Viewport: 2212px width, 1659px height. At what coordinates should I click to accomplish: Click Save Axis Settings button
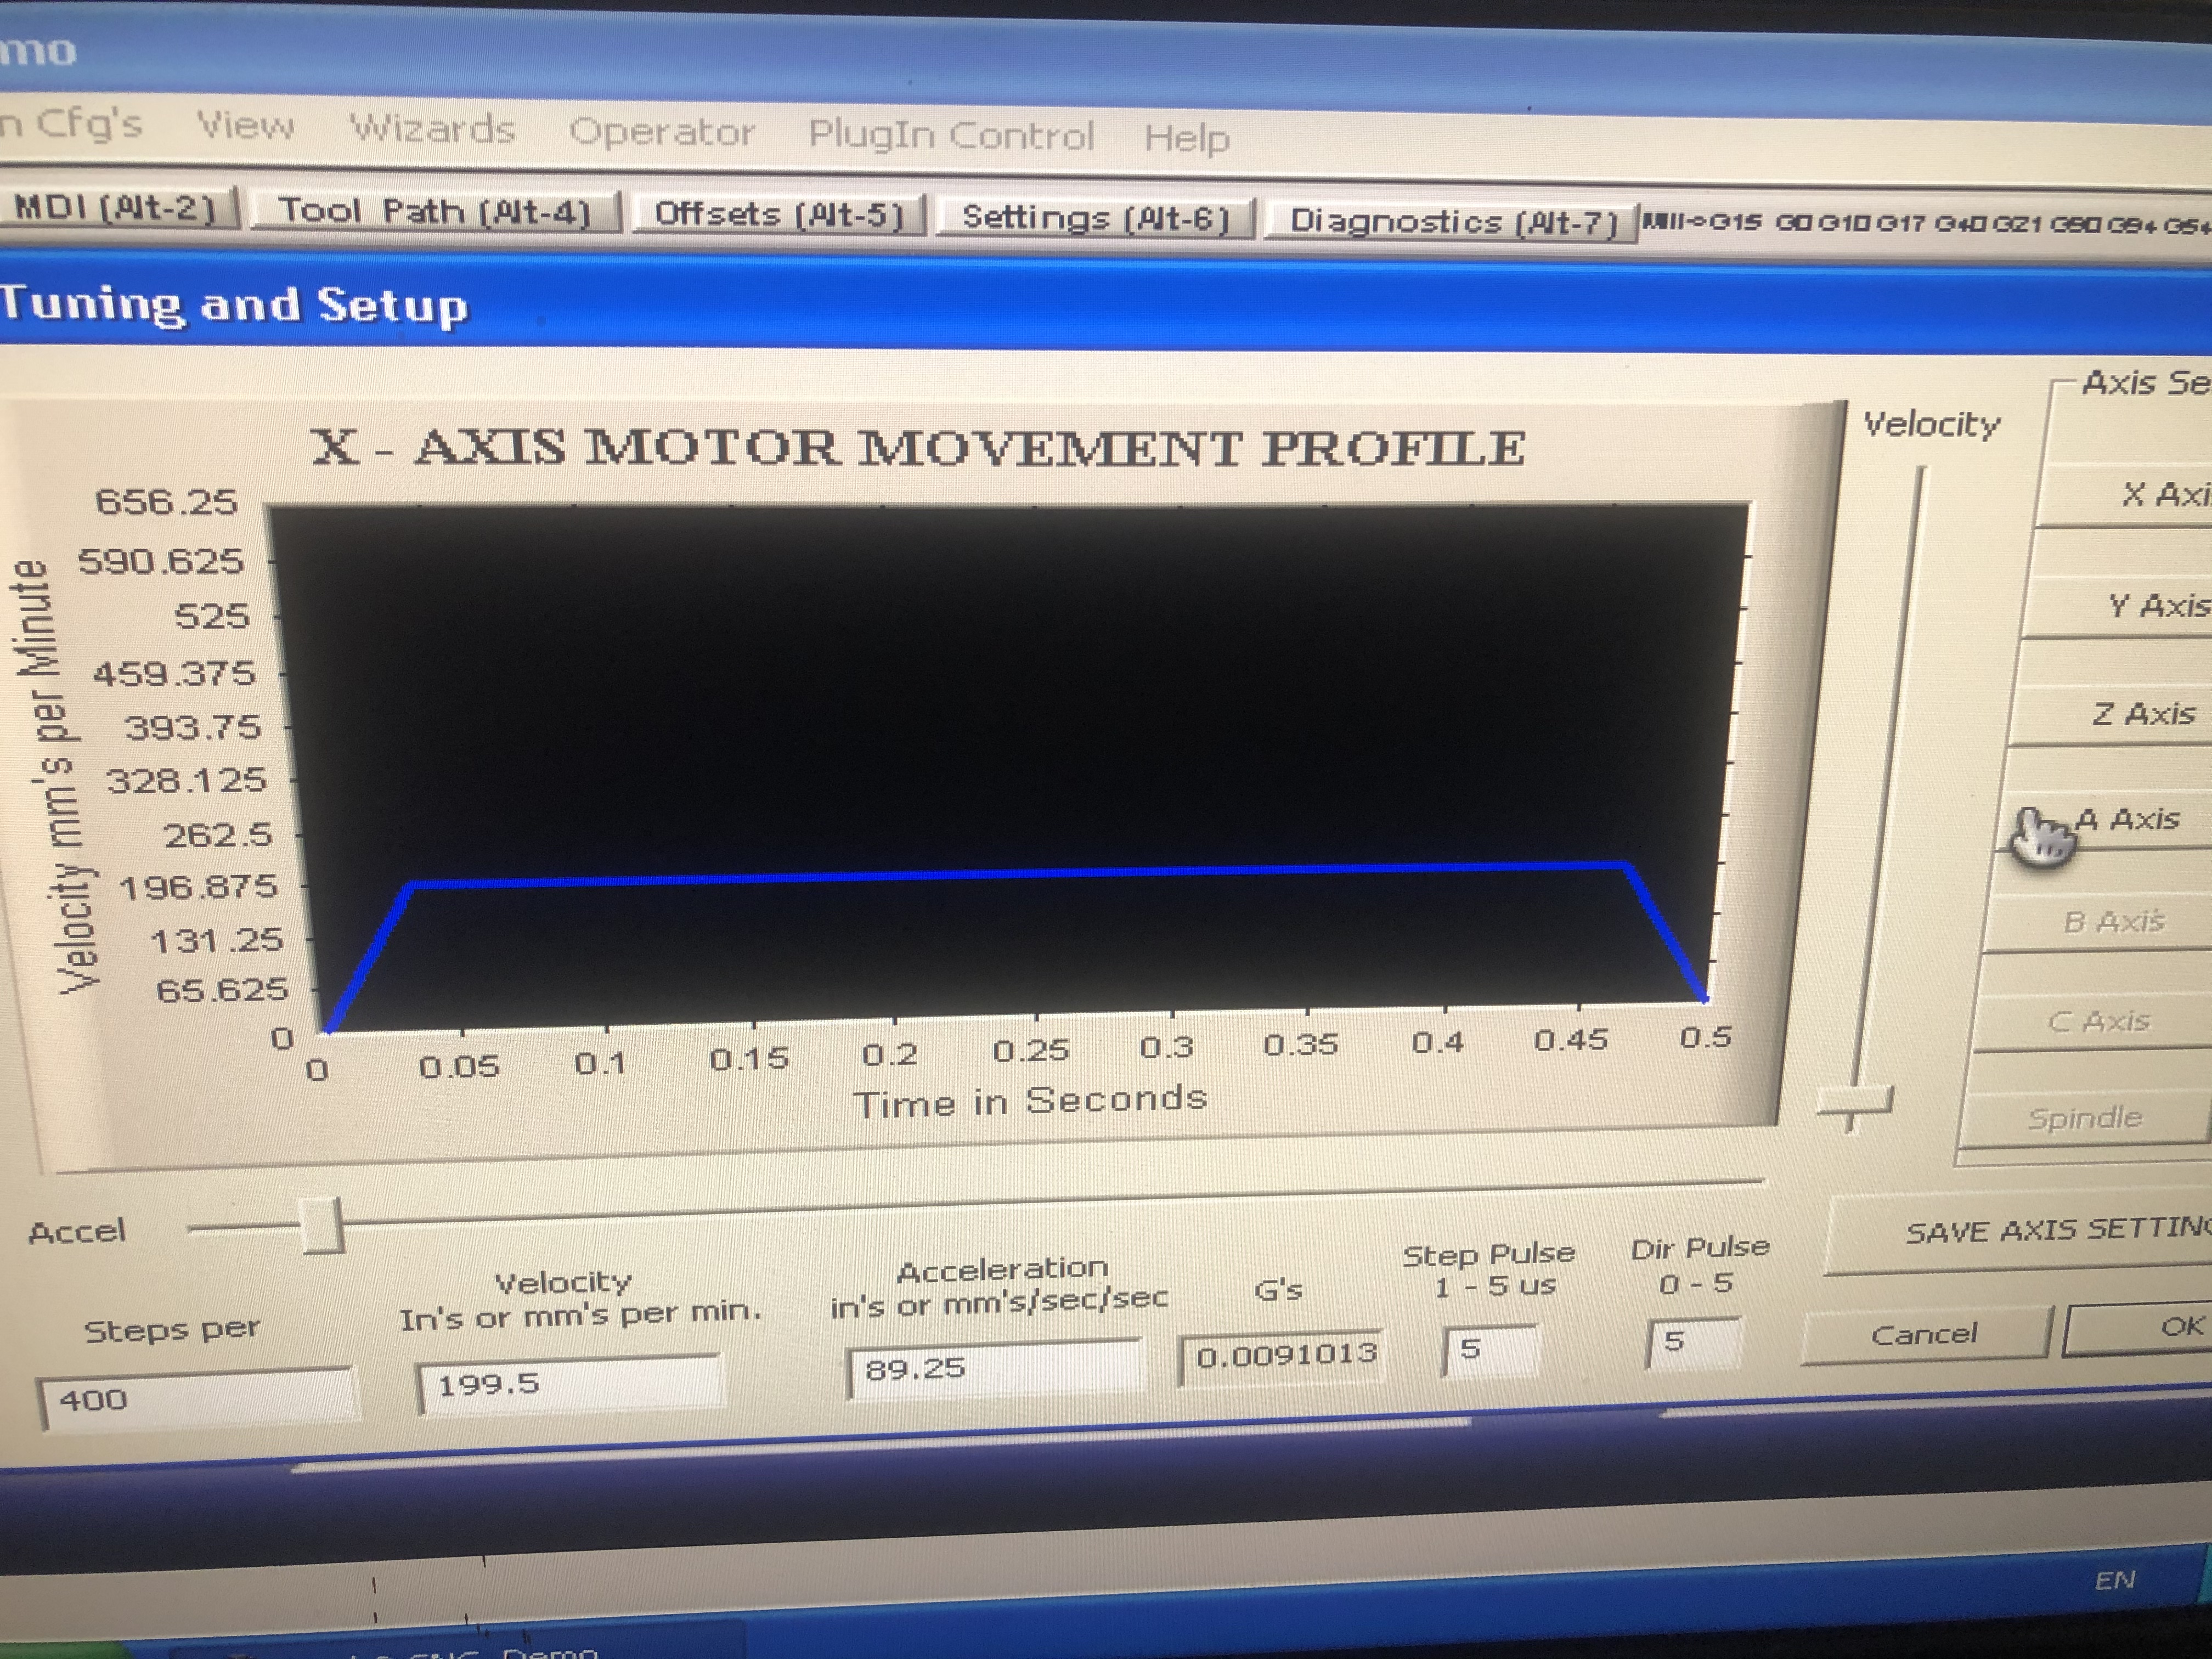pos(2040,1232)
